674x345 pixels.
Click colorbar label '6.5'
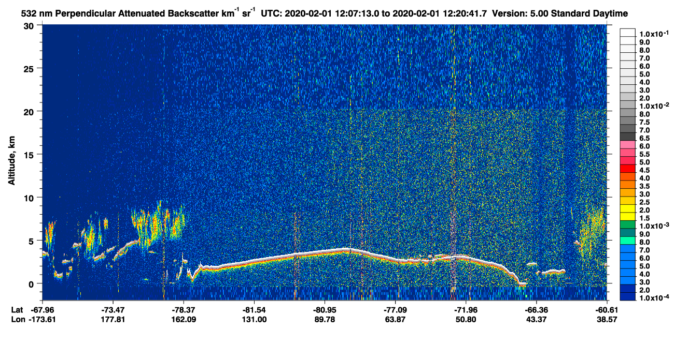644,138
